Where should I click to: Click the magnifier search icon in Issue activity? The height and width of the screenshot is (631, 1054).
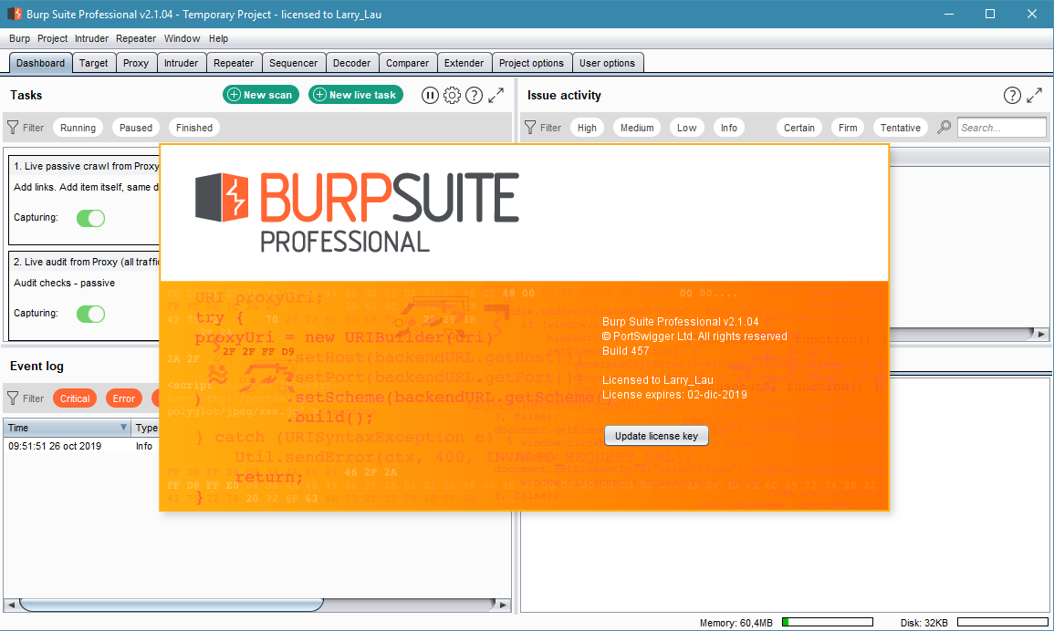[944, 127]
